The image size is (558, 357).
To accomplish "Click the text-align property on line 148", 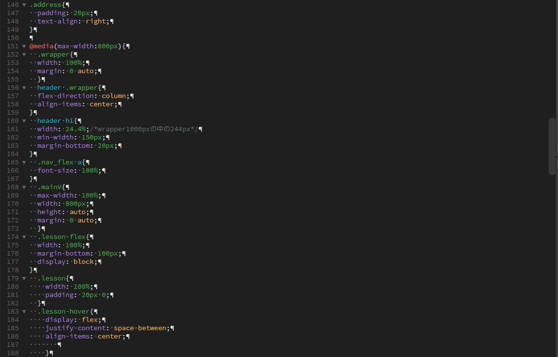I will 57,21.
